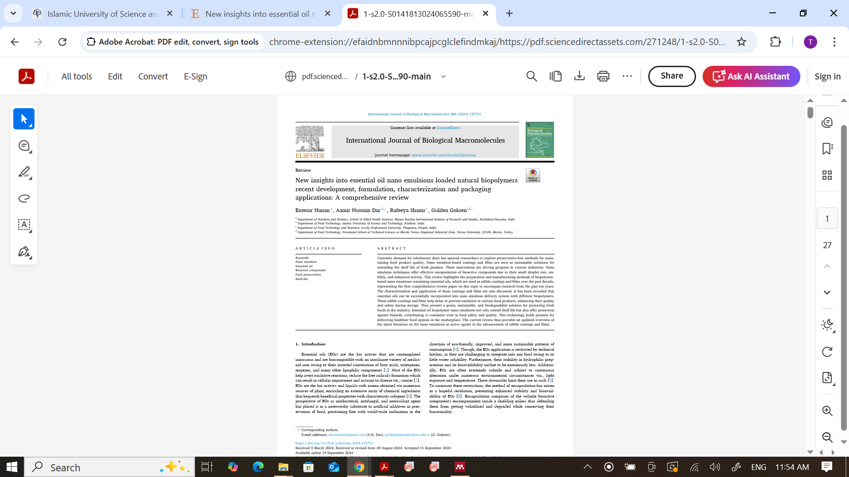Bookmark this page with star icon
The image size is (849, 477).
tap(742, 42)
